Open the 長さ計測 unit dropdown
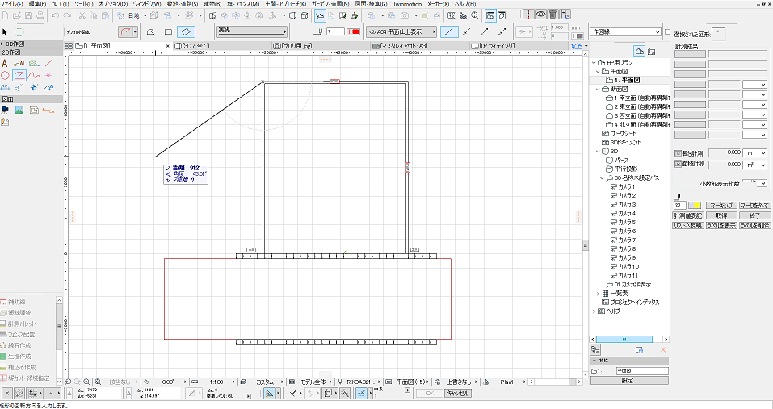Image resolution: width=773 pixels, height=409 pixels. point(754,152)
